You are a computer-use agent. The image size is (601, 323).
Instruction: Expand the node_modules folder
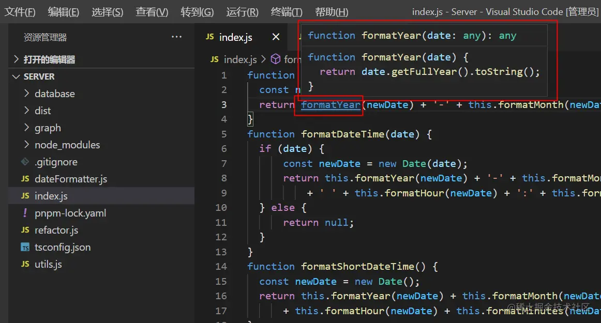click(x=67, y=145)
